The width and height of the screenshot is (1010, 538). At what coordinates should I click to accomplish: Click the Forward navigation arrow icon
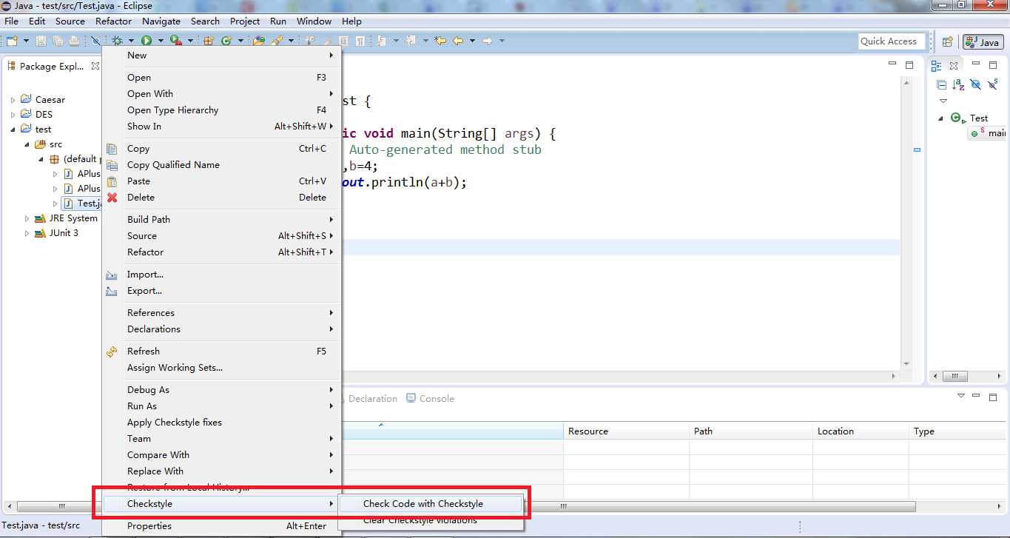pyautogui.click(x=487, y=41)
